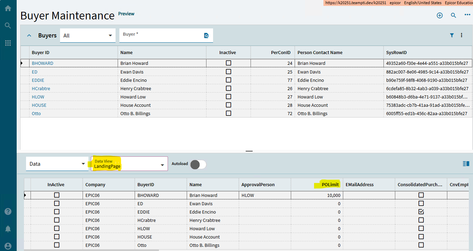Check Inactive box for Ewan Davis
Image resolution: width=473 pixels, height=251 pixels.
click(228, 71)
